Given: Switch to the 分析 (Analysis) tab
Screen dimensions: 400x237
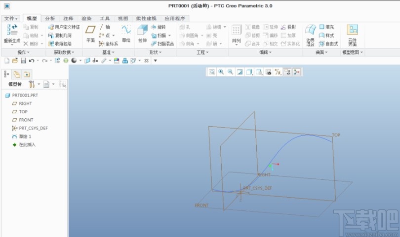Looking at the screenshot, I should [50, 18].
